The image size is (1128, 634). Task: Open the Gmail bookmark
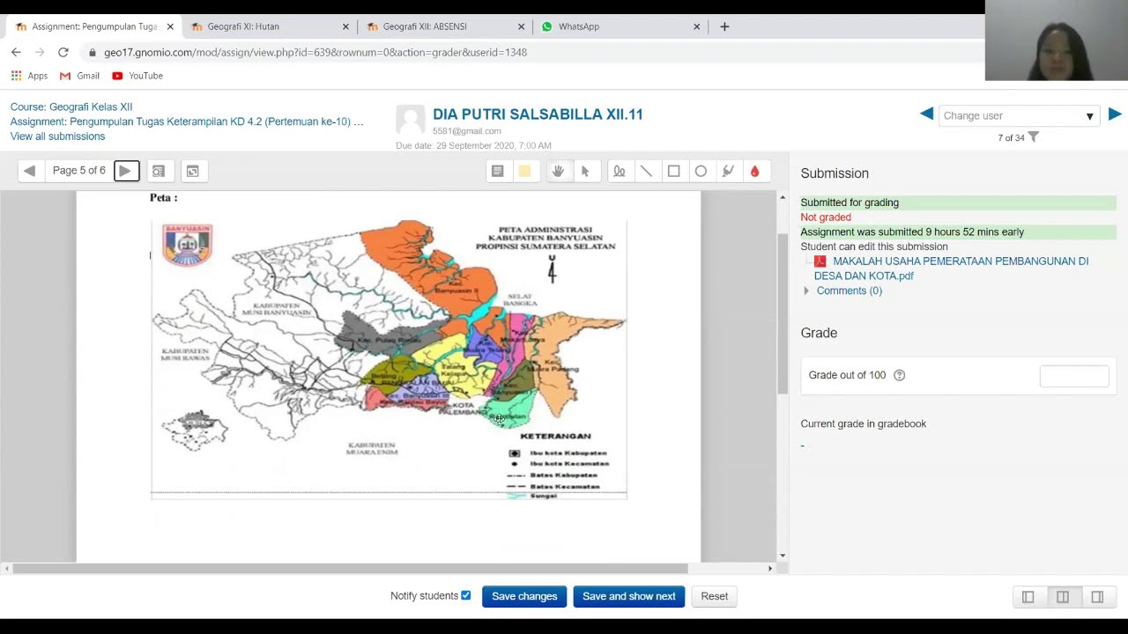[x=79, y=76]
